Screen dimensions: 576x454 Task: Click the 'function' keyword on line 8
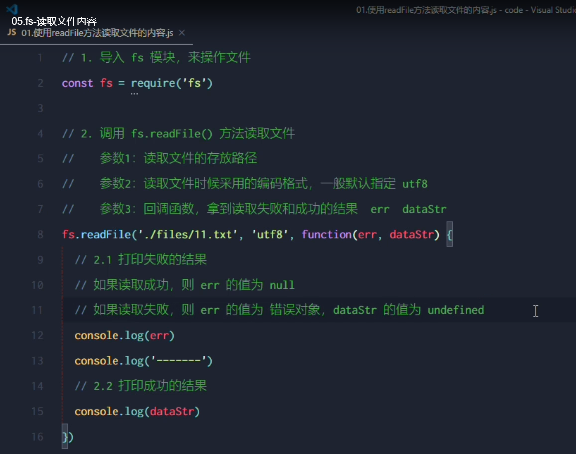[327, 234]
